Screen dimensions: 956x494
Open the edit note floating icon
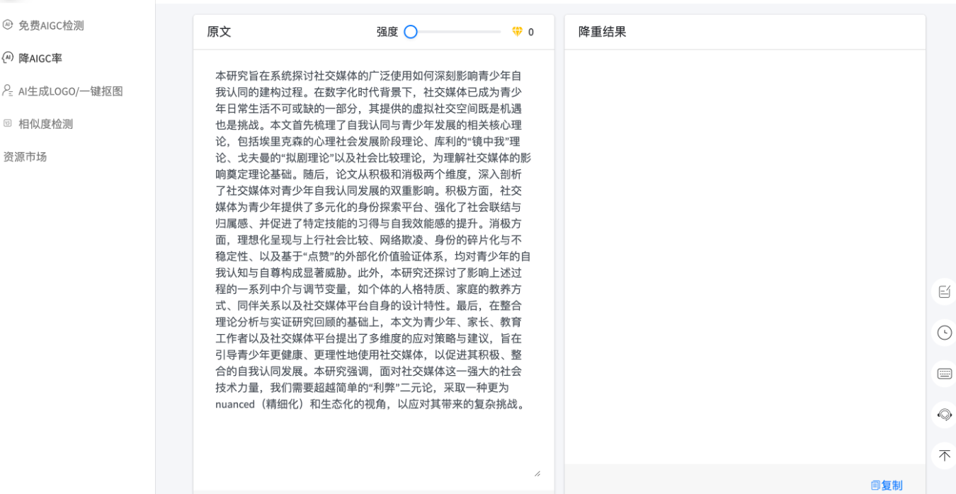[944, 292]
